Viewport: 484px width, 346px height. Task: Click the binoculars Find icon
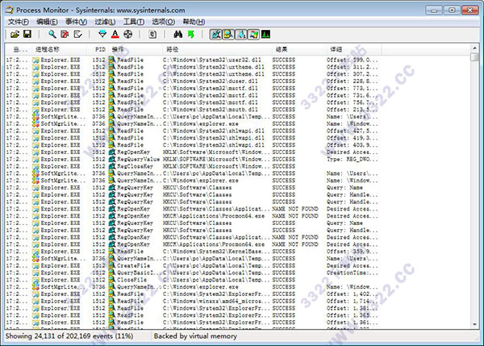coord(177,34)
